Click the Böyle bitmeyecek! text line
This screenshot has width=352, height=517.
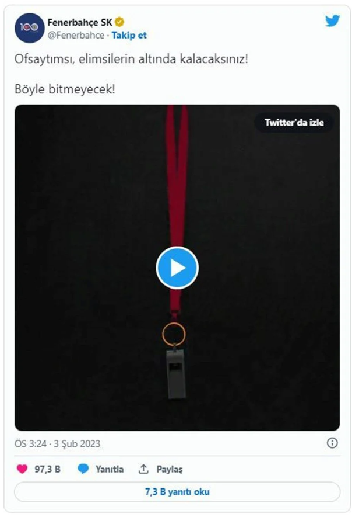[65, 89]
